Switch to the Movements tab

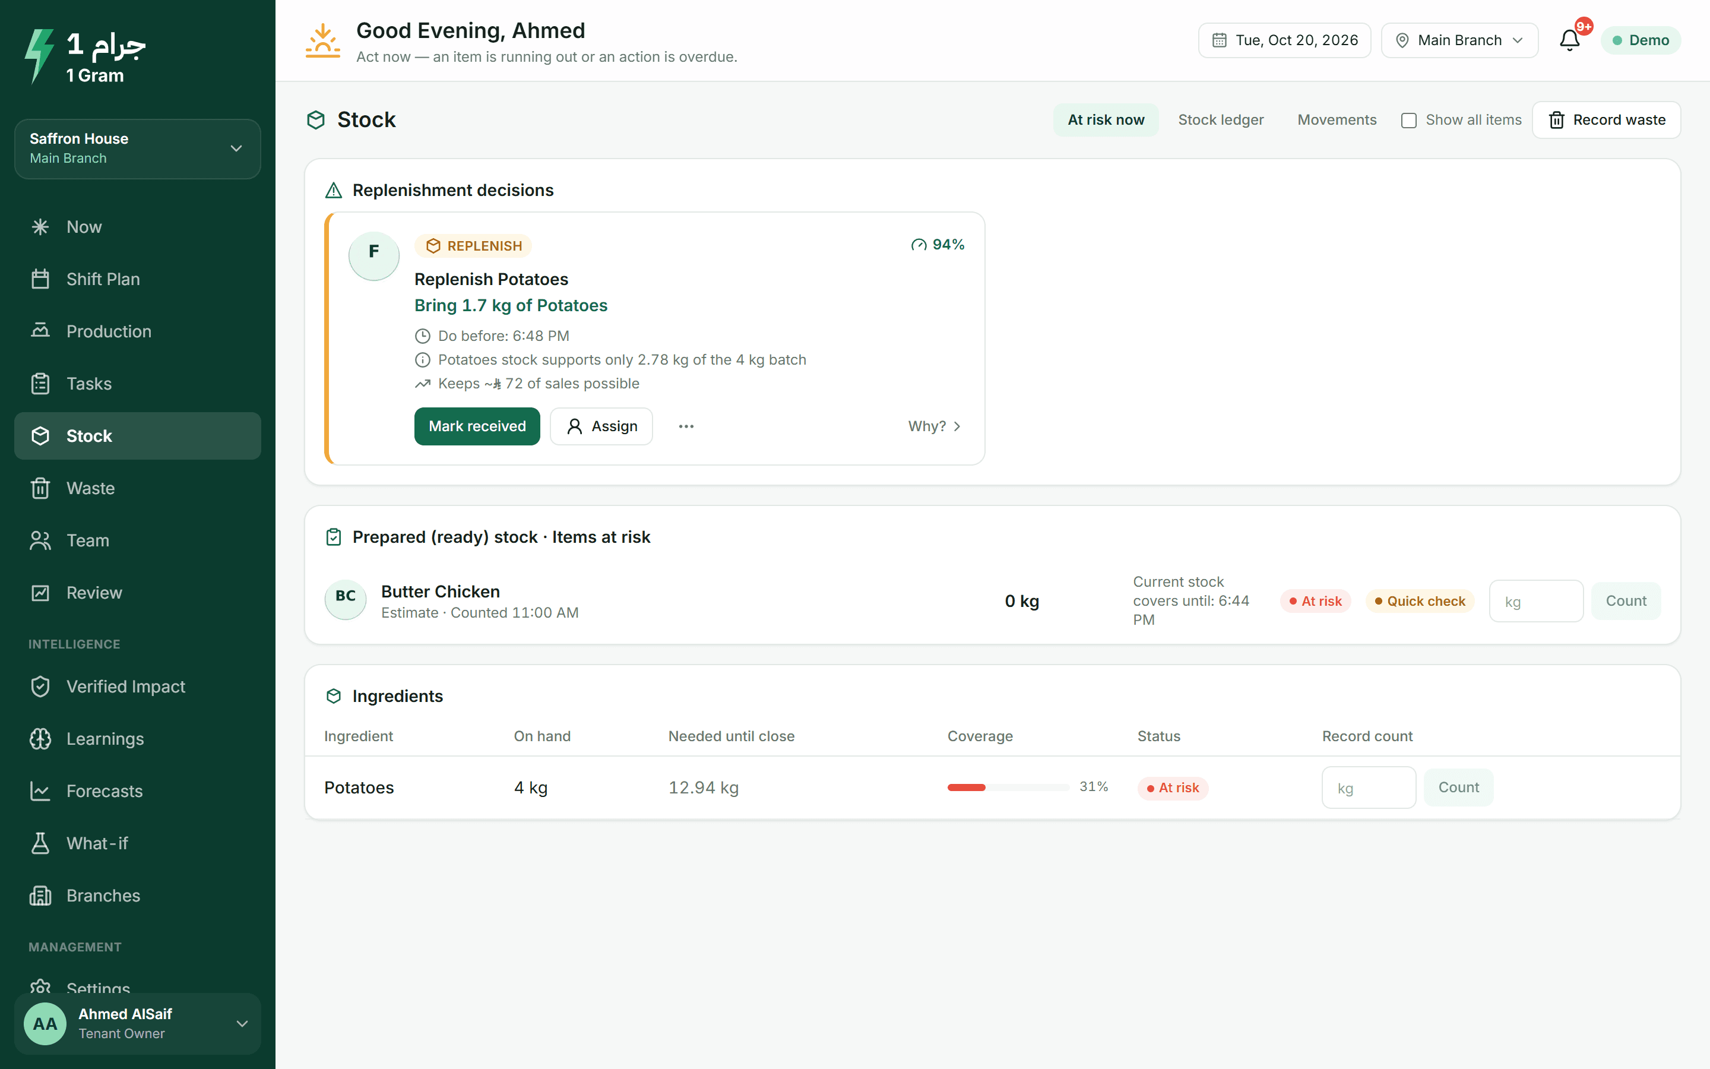click(x=1337, y=120)
